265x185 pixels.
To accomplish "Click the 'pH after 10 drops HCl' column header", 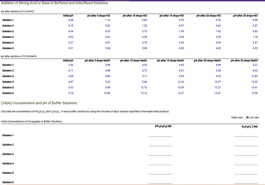I will coord(135,16).
